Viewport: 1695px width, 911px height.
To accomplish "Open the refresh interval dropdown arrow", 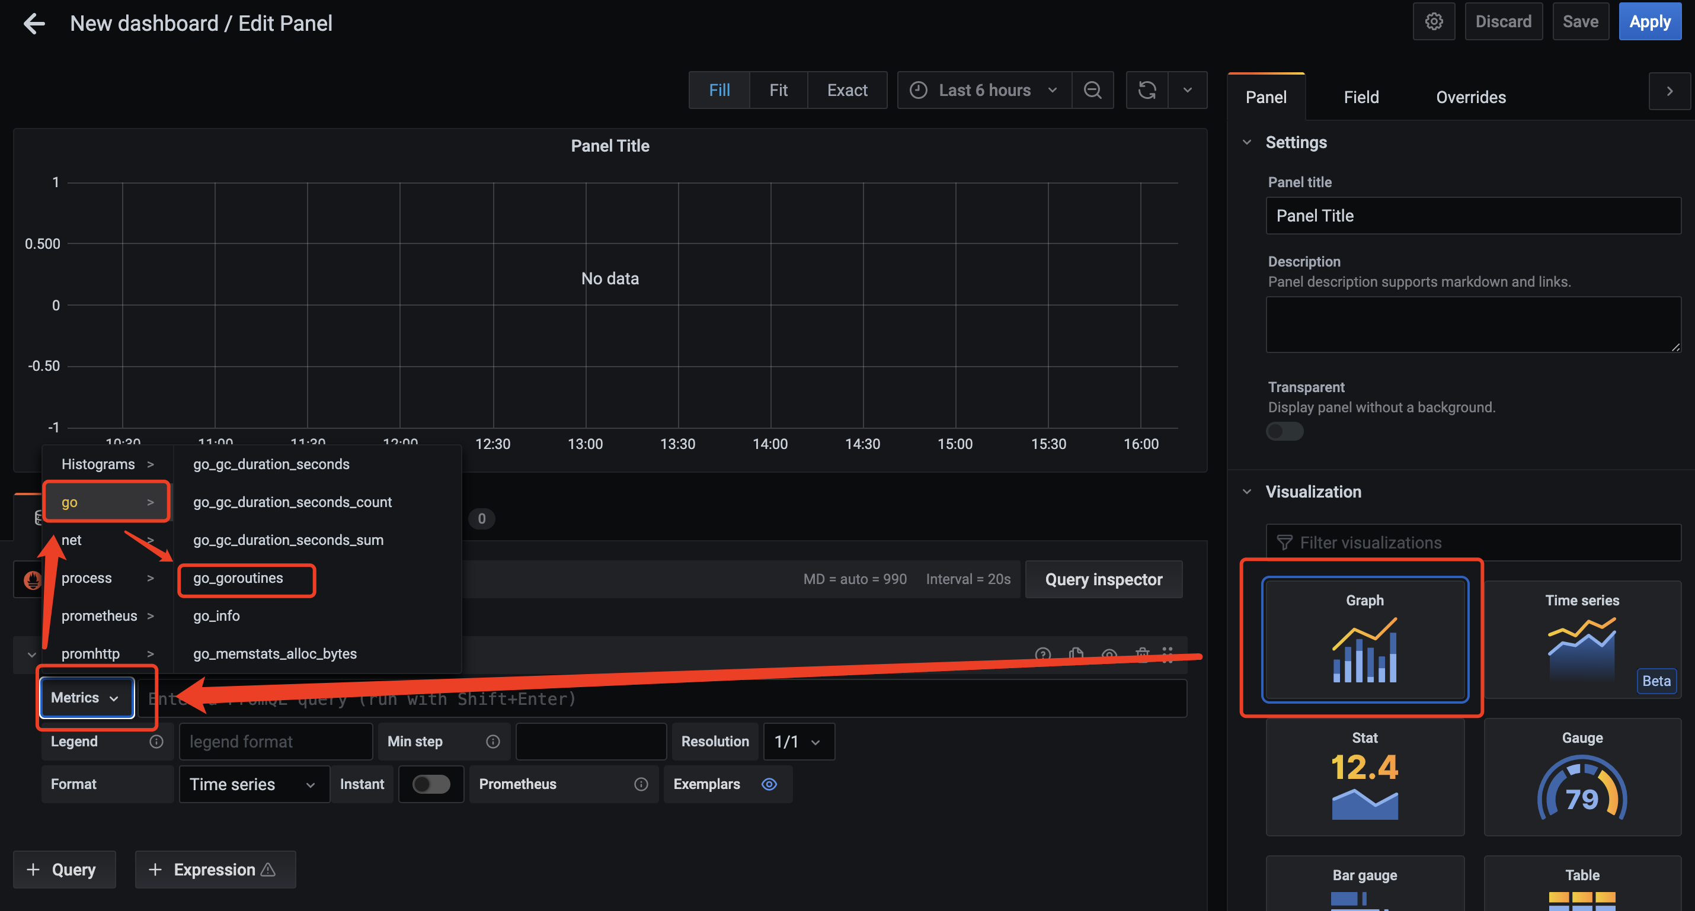I will click(x=1187, y=90).
